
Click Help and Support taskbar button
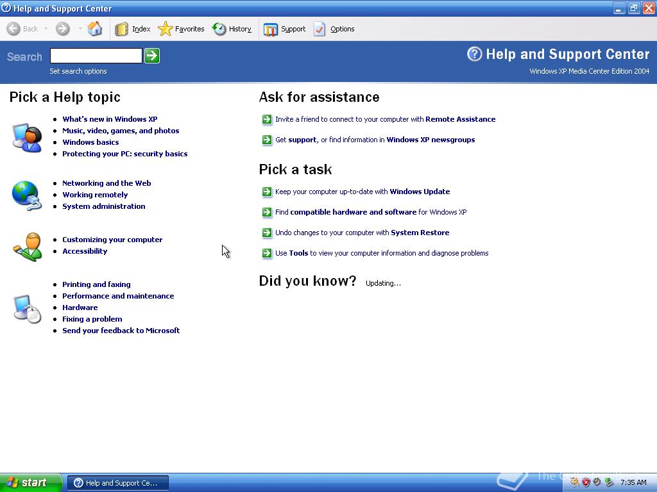(x=118, y=483)
